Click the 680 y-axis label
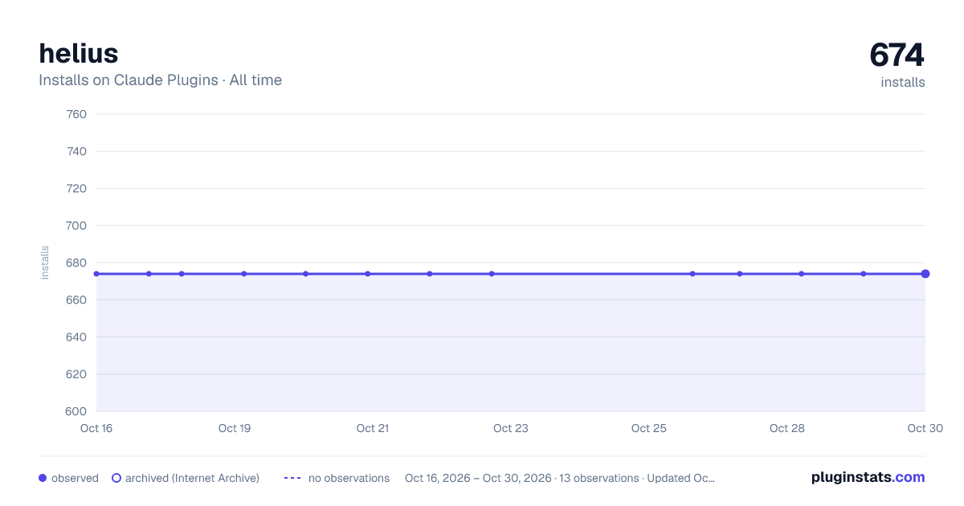Screen dimensions: 964x506 click(77, 263)
